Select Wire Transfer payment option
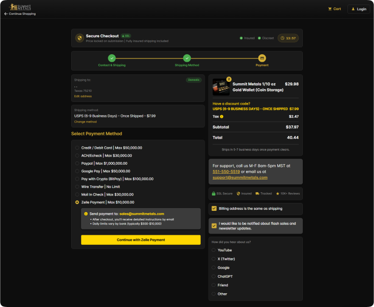 point(77,187)
